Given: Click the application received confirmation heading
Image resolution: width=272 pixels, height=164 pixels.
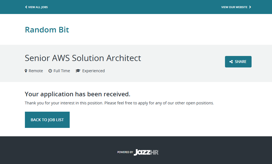Looking at the screenshot, I should (x=78, y=94).
